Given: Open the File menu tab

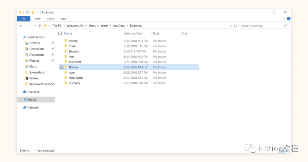Looking at the screenshot, I should pos(23,19).
